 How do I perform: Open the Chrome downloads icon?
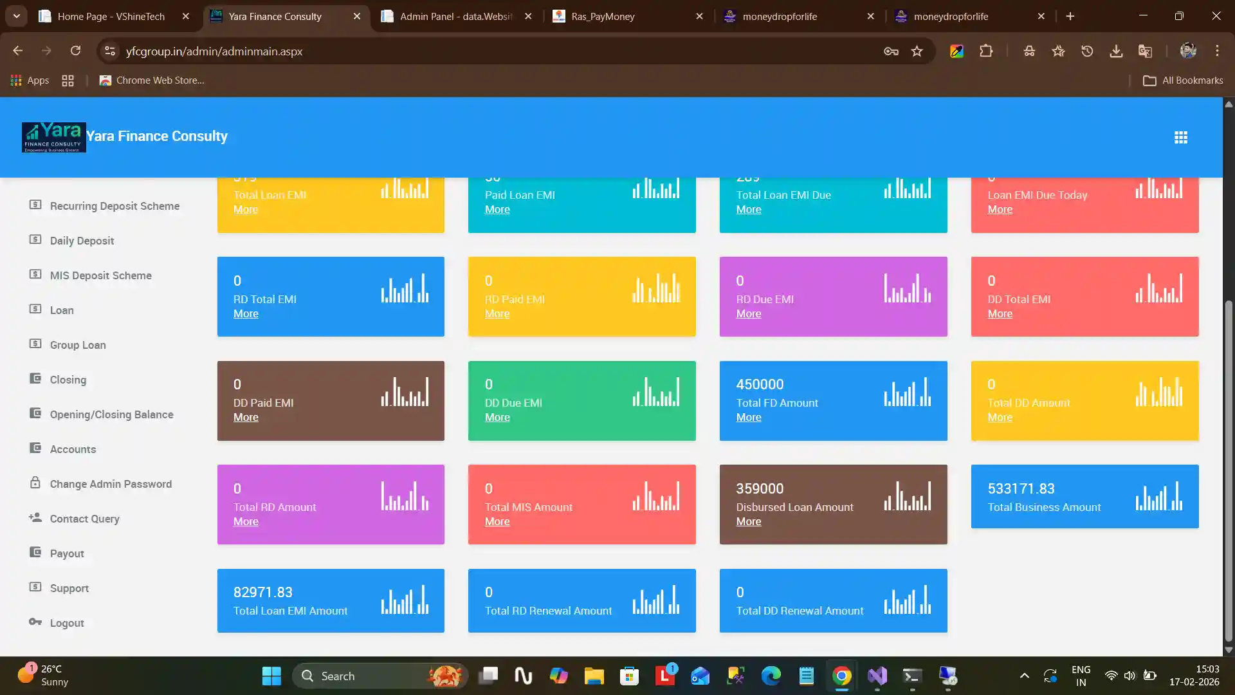[x=1116, y=51]
